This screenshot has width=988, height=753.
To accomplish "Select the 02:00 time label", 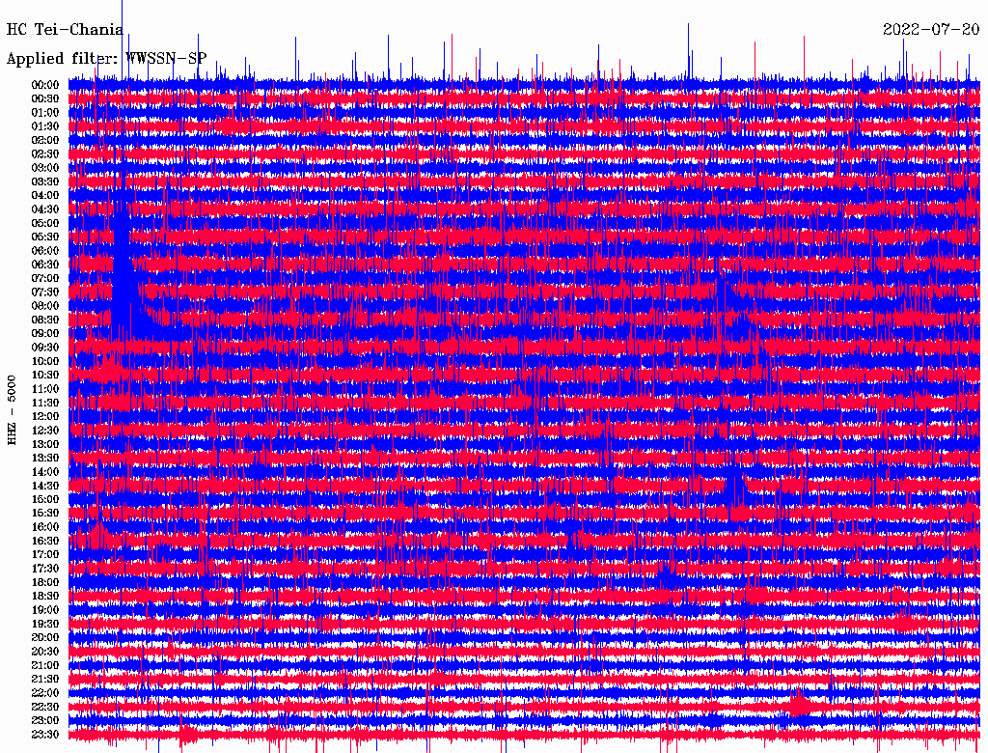I will click(x=44, y=140).
